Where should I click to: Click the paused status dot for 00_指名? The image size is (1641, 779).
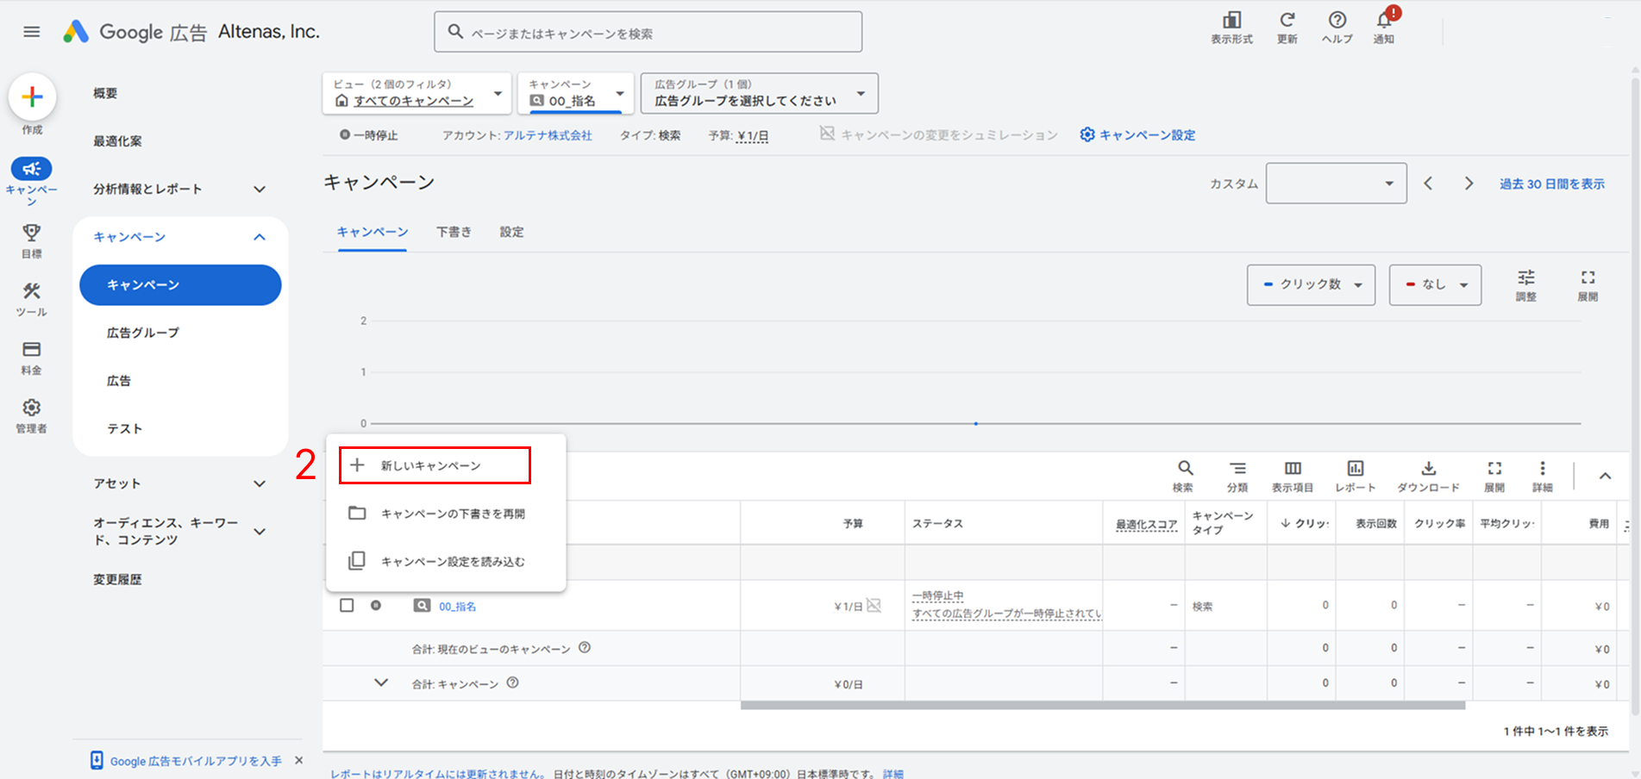pos(376,605)
